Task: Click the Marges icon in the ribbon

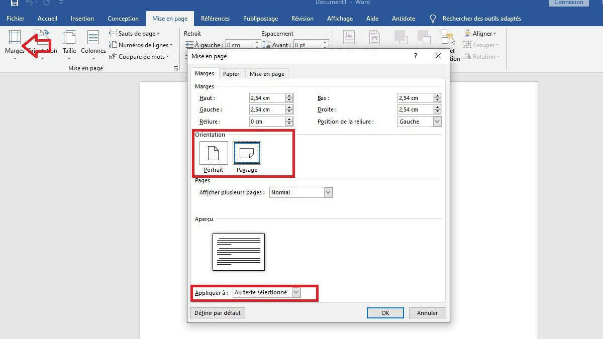Action: tap(15, 38)
